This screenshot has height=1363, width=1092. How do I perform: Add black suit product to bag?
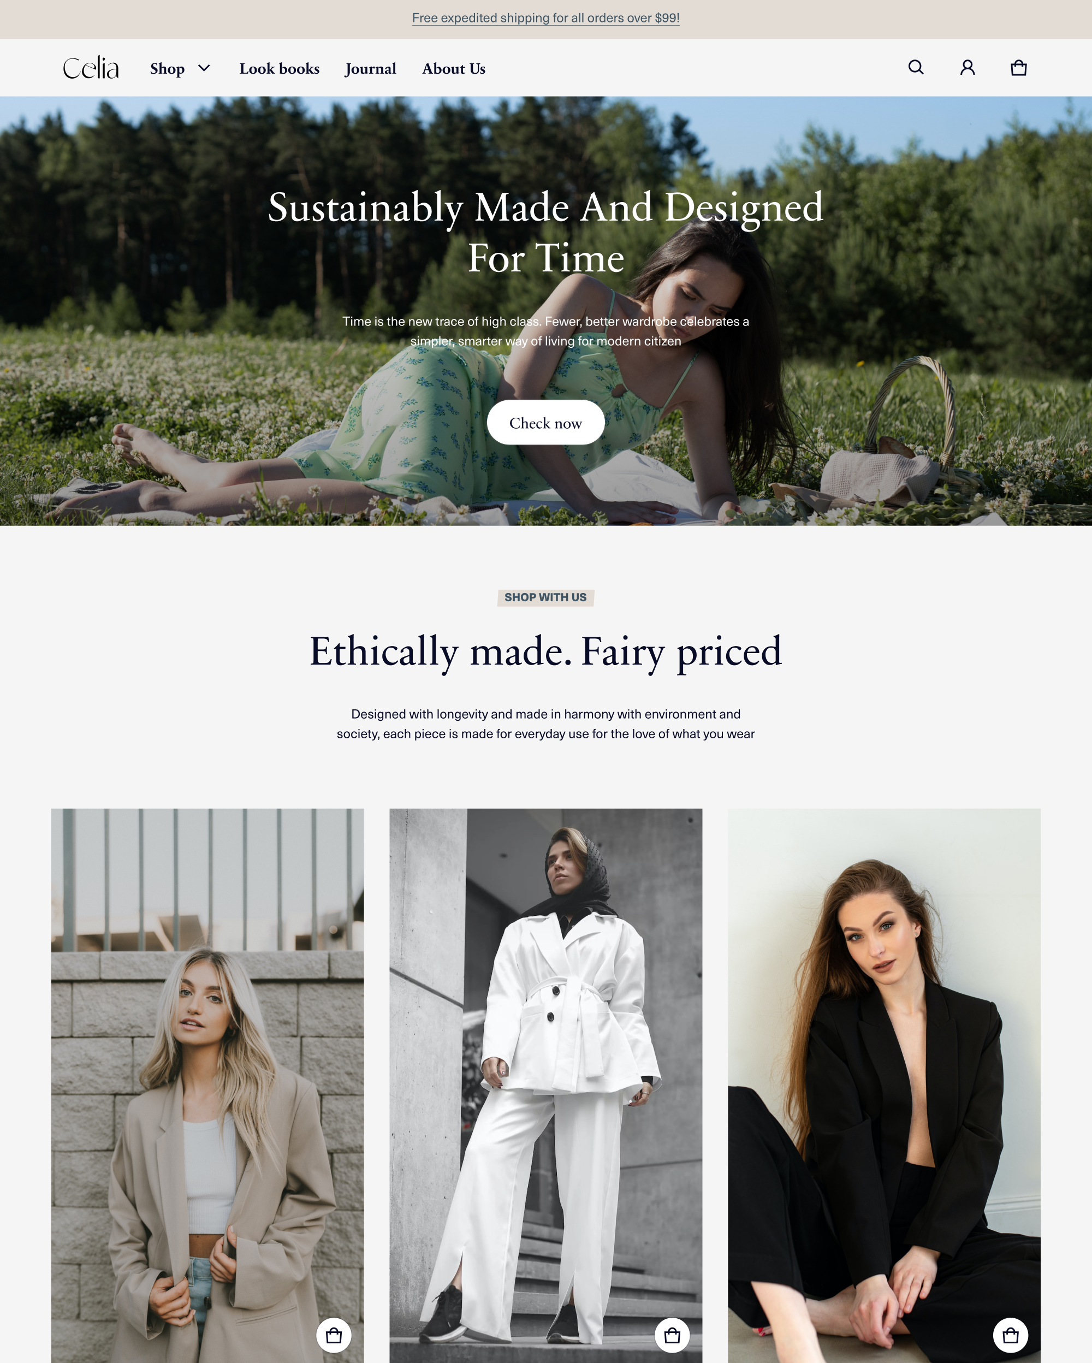pos(1011,1335)
